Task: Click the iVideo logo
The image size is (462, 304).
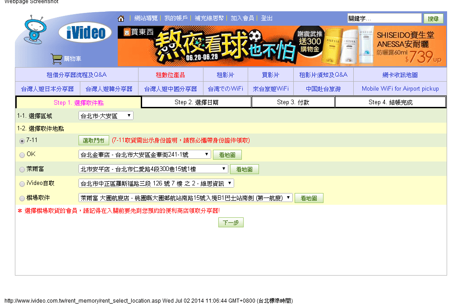Action: pos(84,32)
